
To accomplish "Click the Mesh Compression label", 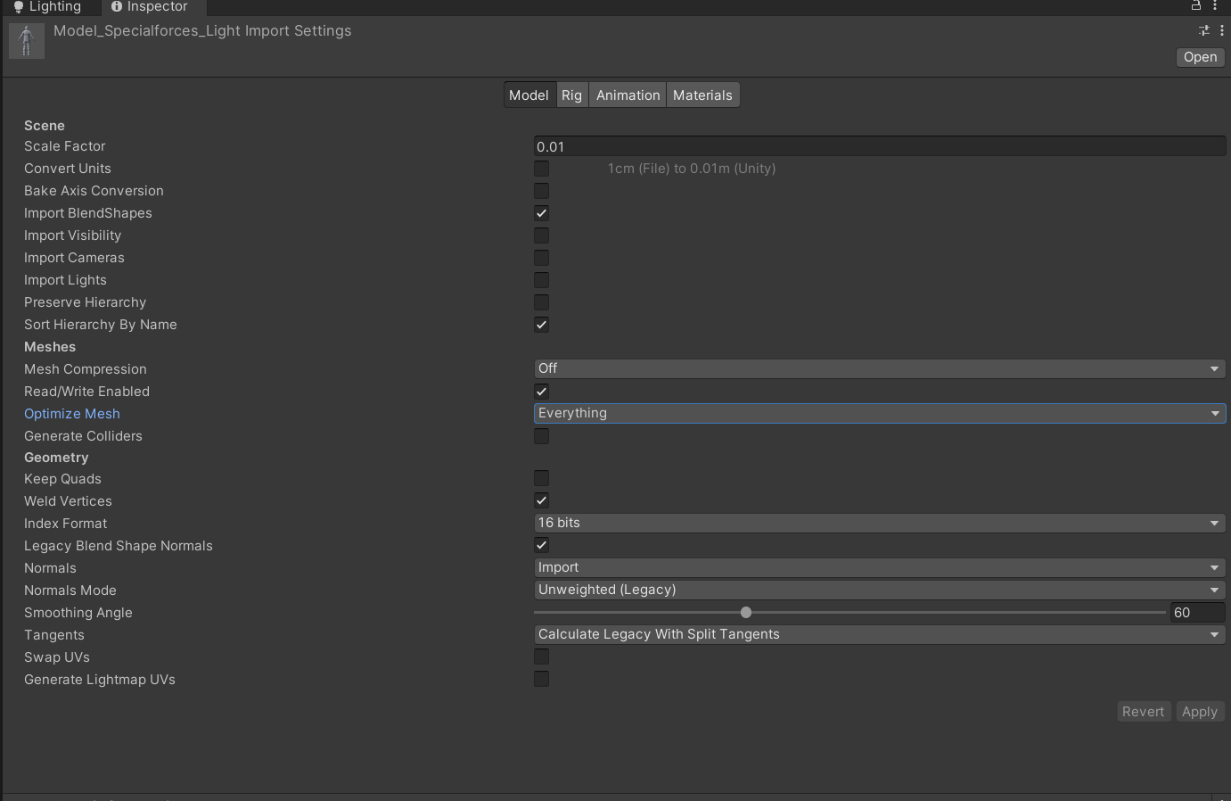I will pyautogui.click(x=86, y=369).
